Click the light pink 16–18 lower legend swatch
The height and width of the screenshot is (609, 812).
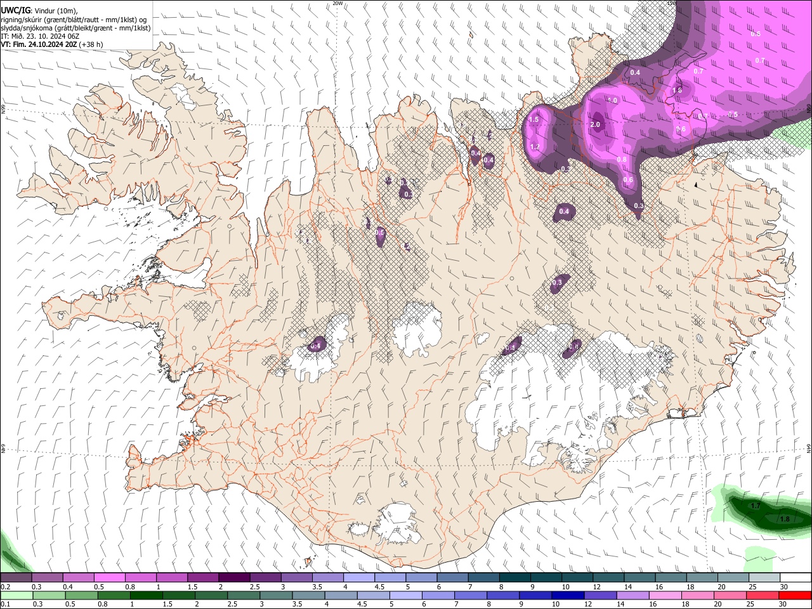tap(665, 595)
